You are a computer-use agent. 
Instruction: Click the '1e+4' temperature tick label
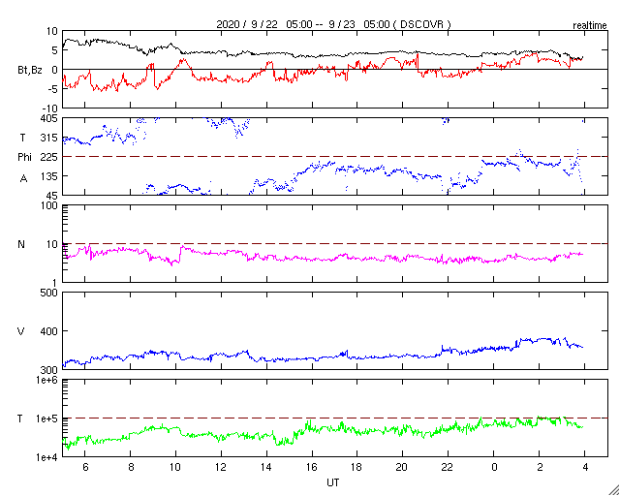[47, 457]
